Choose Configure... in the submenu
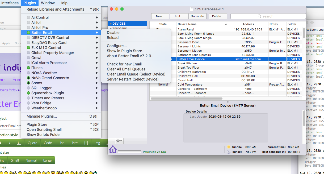 tap(136, 46)
